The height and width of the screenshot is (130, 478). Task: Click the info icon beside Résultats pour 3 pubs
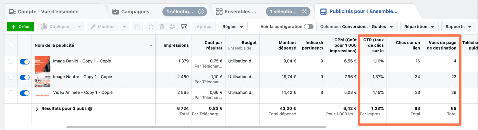click(x=90, y=109)
